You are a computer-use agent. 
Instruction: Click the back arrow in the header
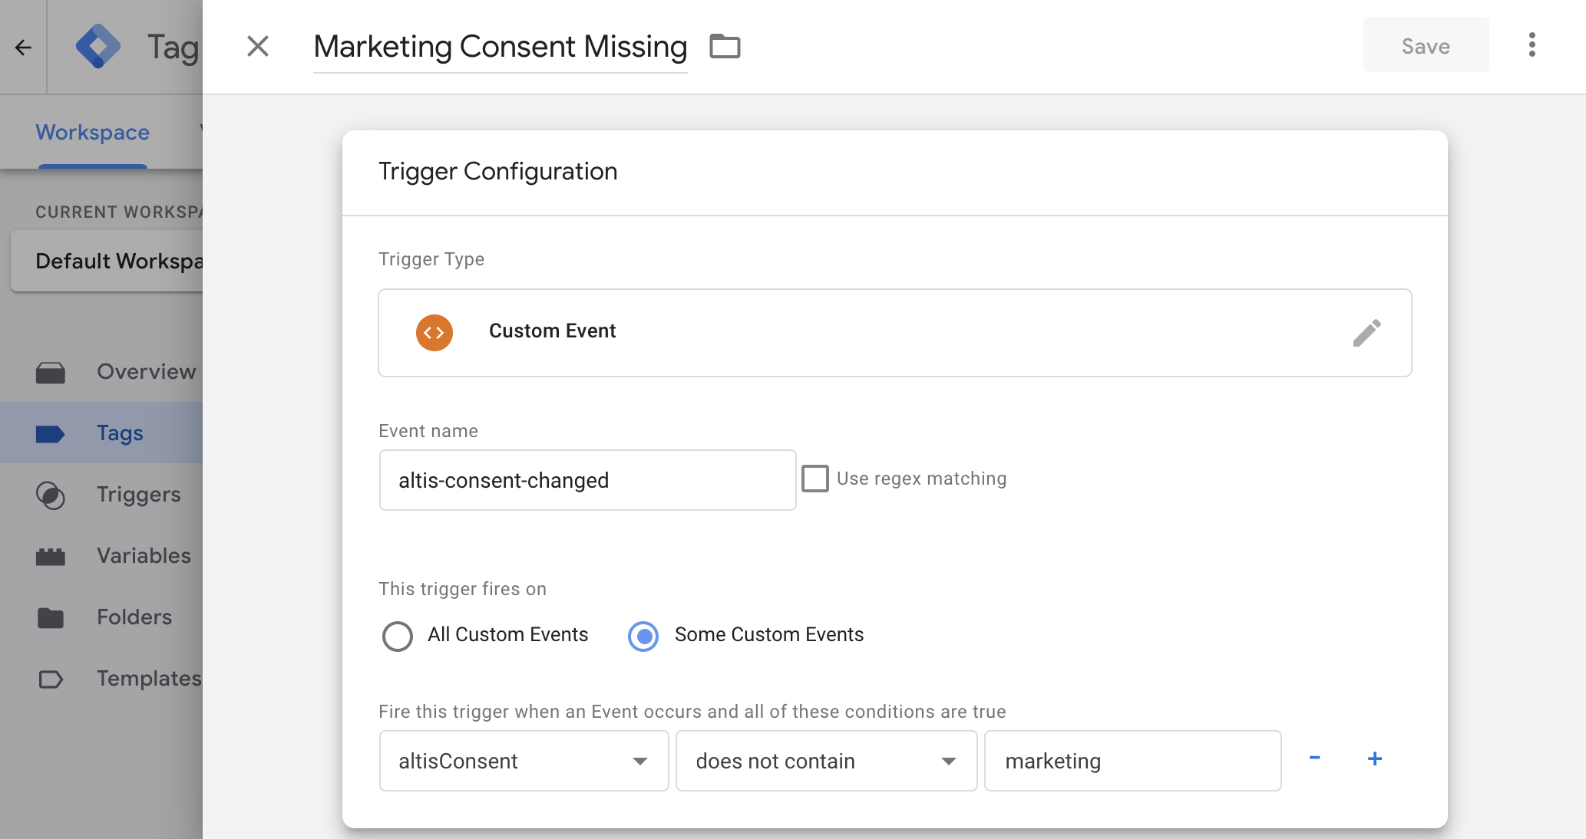(x=23, y=48)
